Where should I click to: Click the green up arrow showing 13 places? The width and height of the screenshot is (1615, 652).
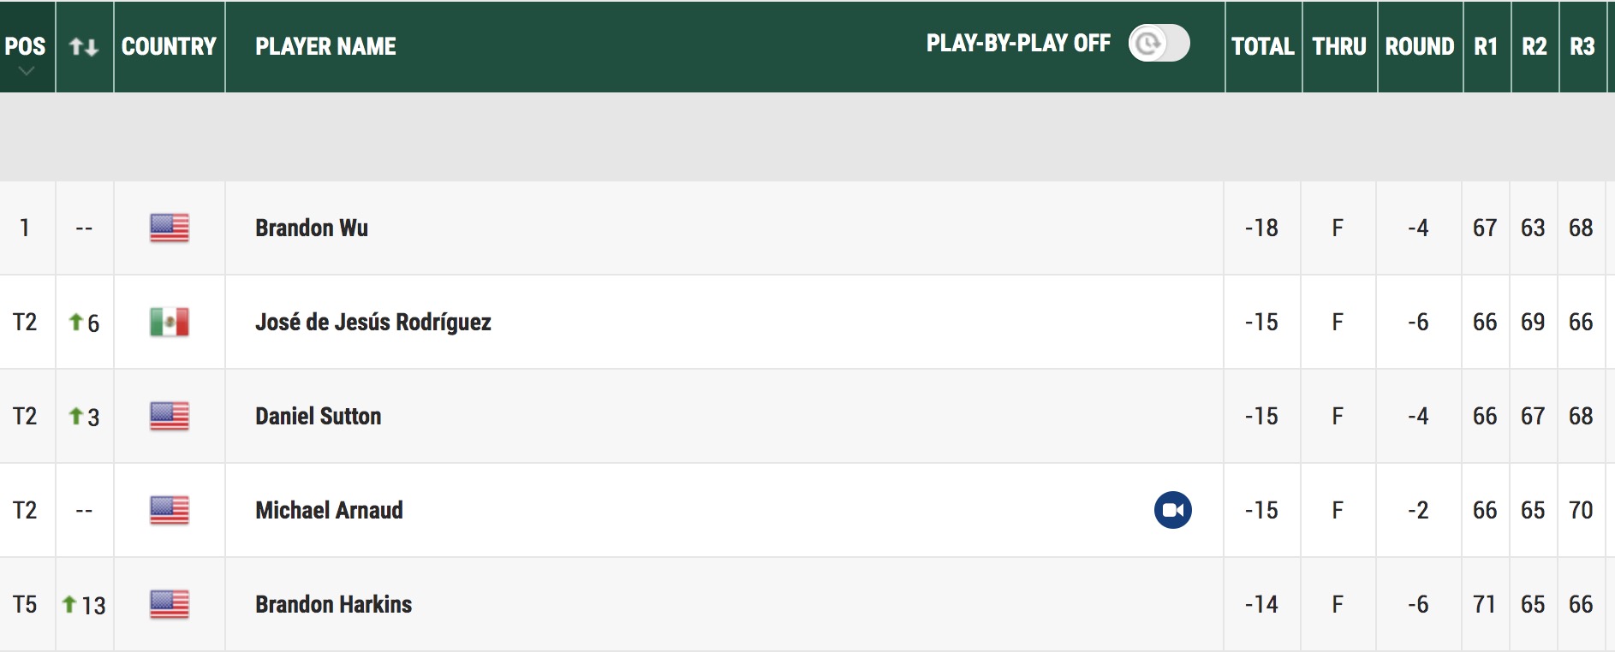point(69,604)
